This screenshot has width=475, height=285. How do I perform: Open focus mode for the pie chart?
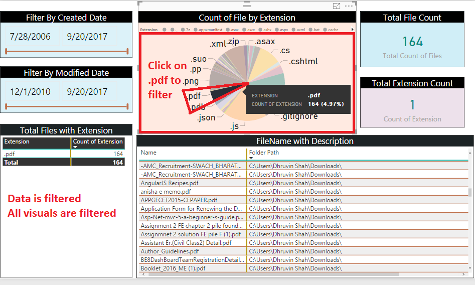pos(336,6)
